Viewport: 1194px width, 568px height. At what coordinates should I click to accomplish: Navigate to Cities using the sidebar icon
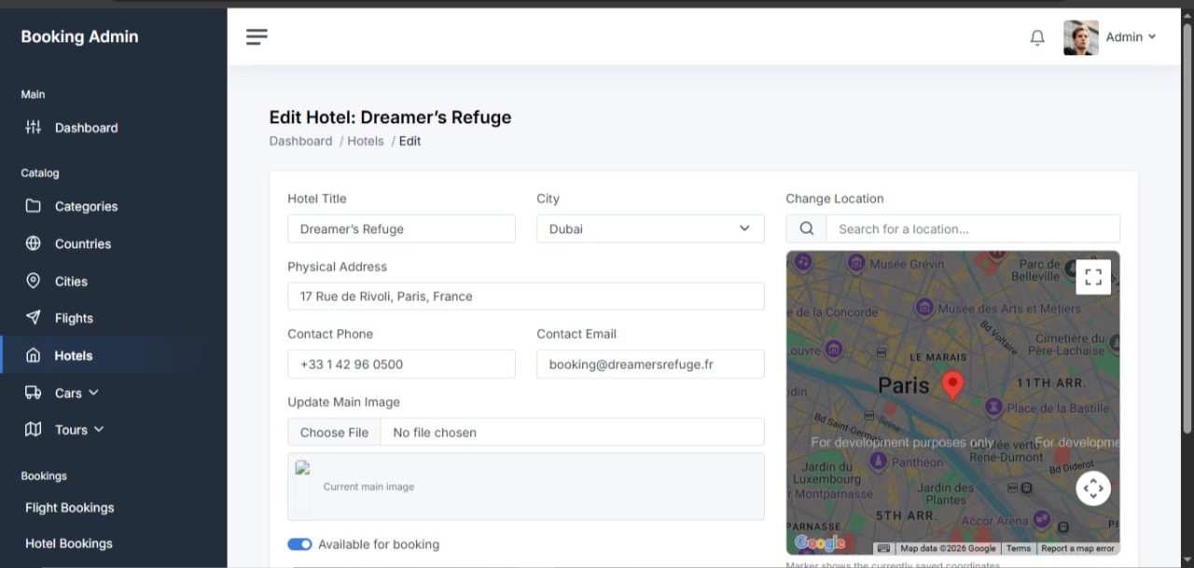(72, 281)
